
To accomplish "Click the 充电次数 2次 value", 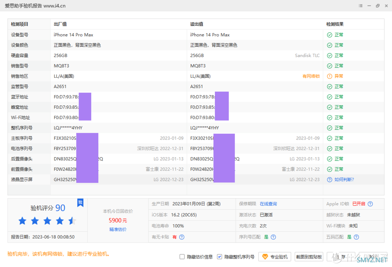I will tap(263, 226).
